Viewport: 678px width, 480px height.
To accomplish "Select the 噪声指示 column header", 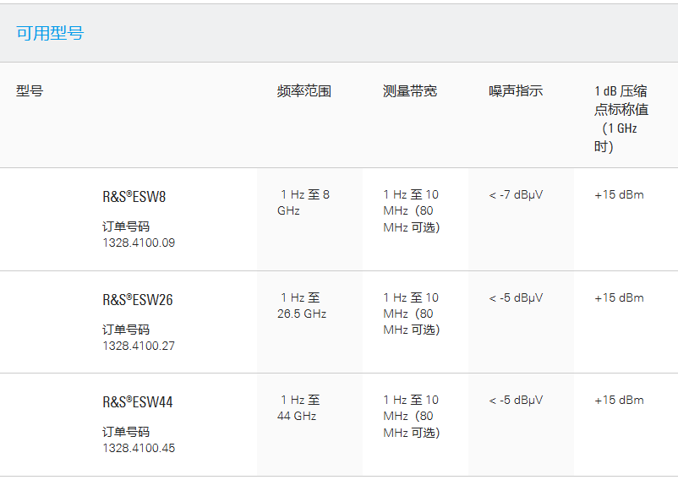I will [x=516, y=91].
